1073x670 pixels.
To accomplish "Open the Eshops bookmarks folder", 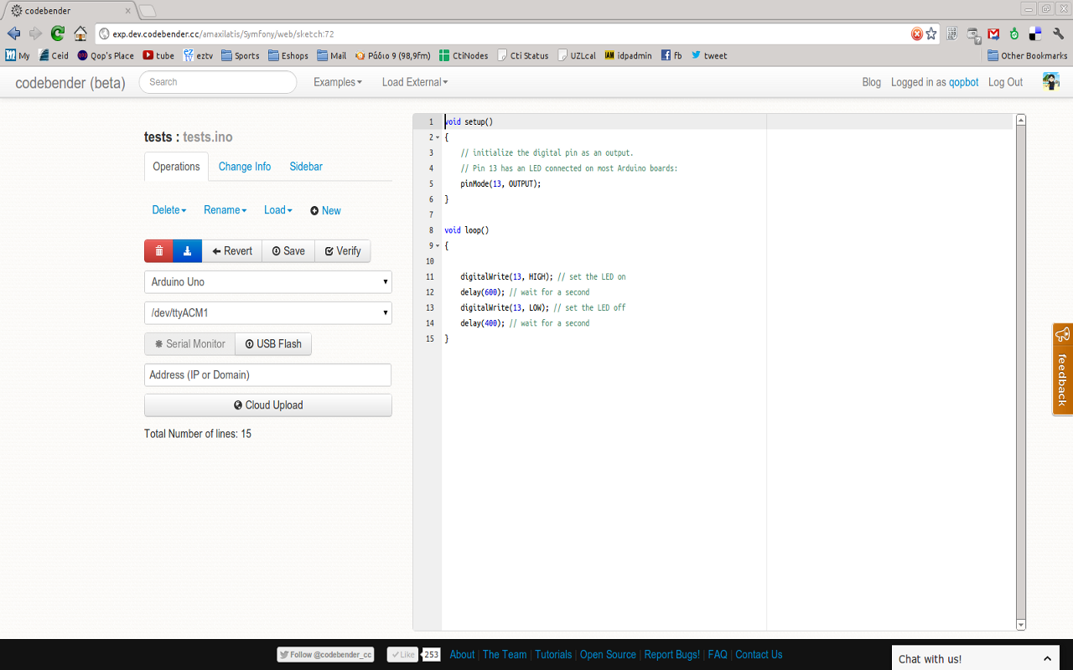I will (288, 55).
